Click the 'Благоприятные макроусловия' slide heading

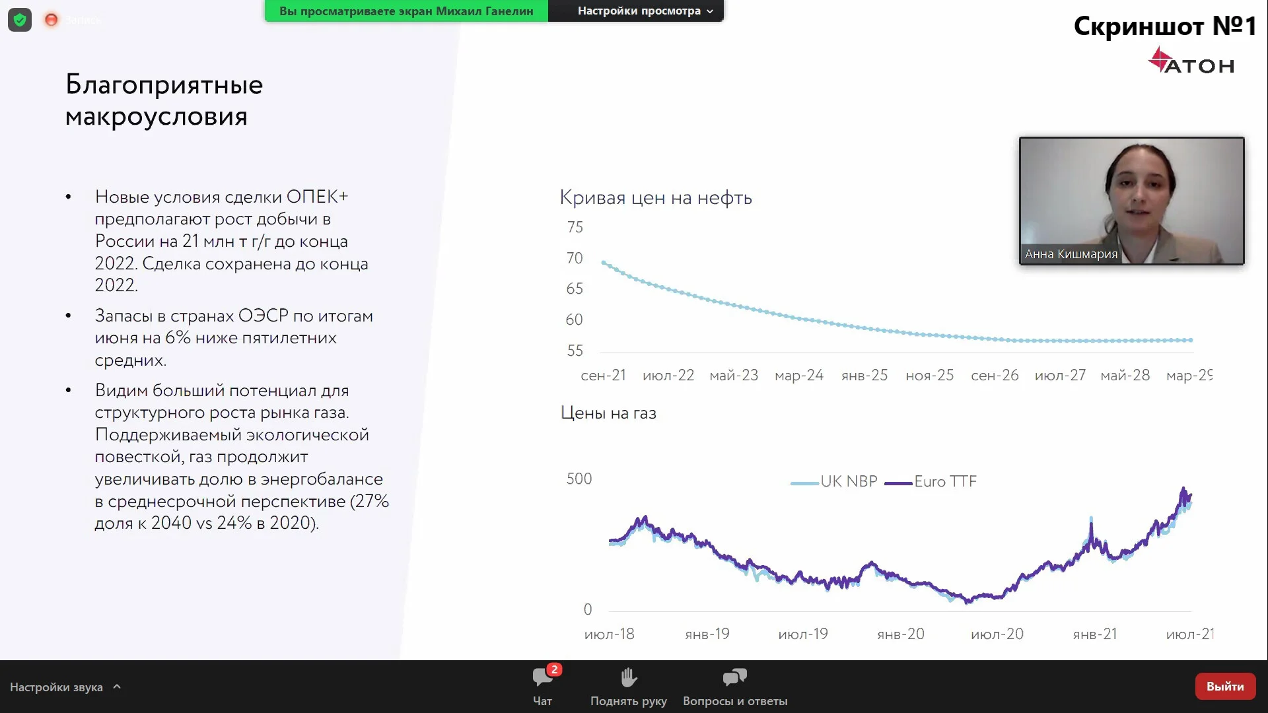tap(164, 100)
